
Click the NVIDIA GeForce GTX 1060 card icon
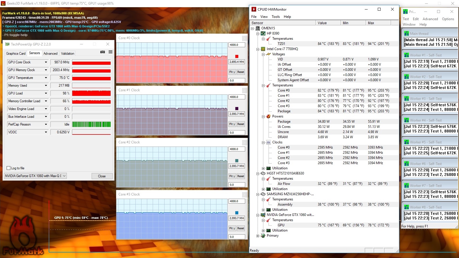click(x=263, y=215)
